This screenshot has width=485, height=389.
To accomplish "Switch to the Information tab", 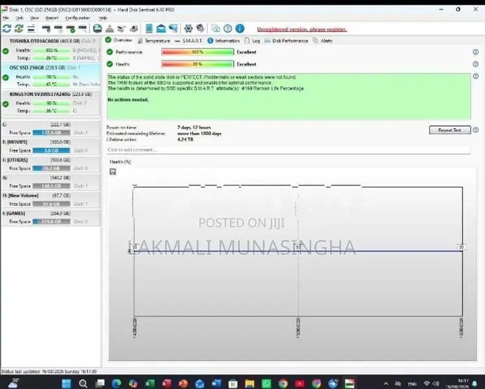I will coord(223,40).
